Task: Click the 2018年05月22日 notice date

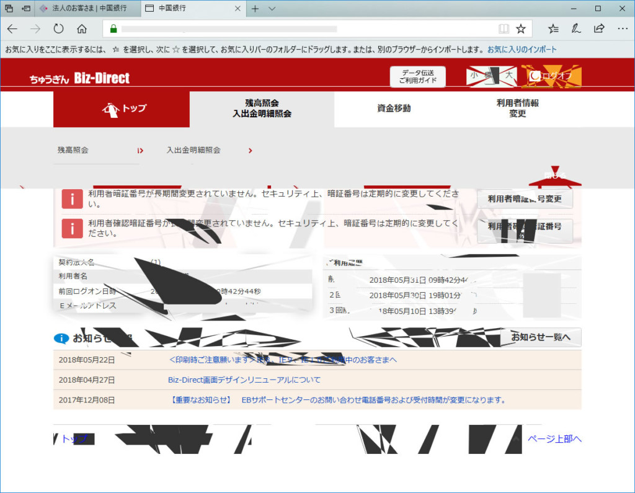Action: 87,360
